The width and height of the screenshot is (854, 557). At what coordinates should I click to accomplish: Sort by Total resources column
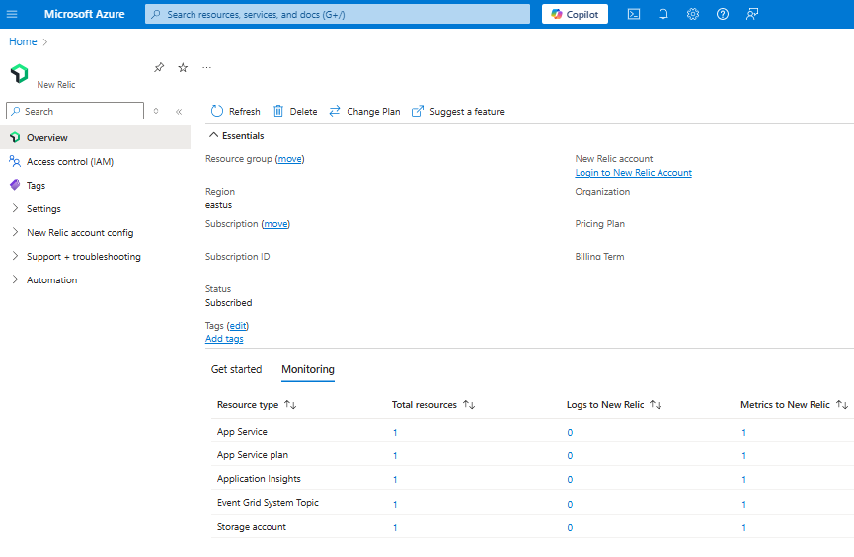click(x=470, y=405)
